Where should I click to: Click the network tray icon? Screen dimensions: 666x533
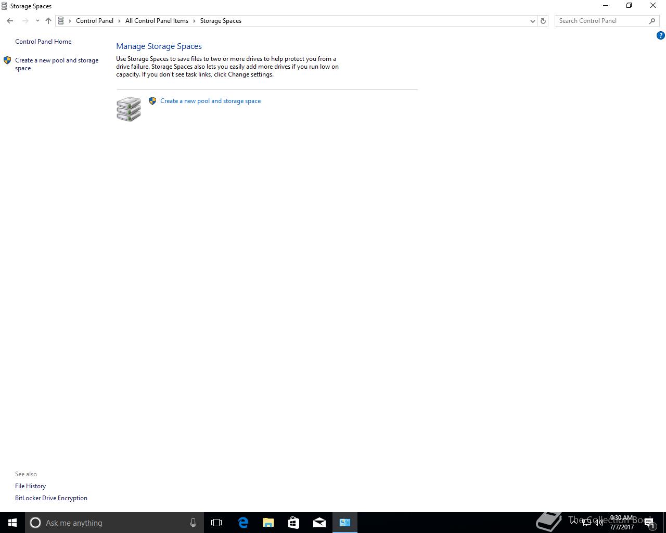[x=586, y=523]
